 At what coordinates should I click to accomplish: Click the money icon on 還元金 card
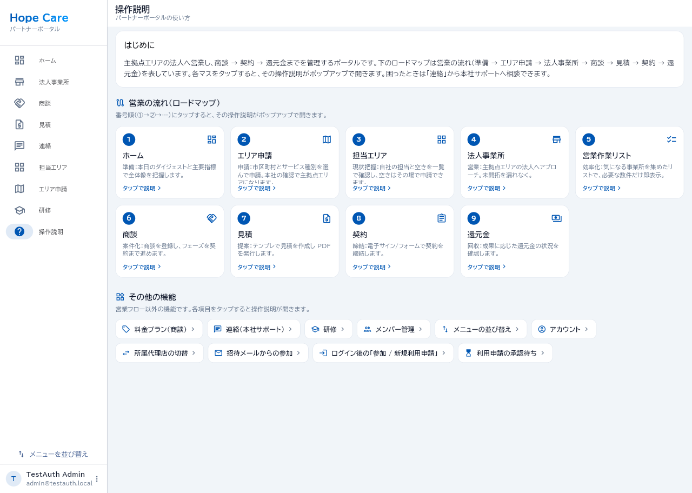556,218
